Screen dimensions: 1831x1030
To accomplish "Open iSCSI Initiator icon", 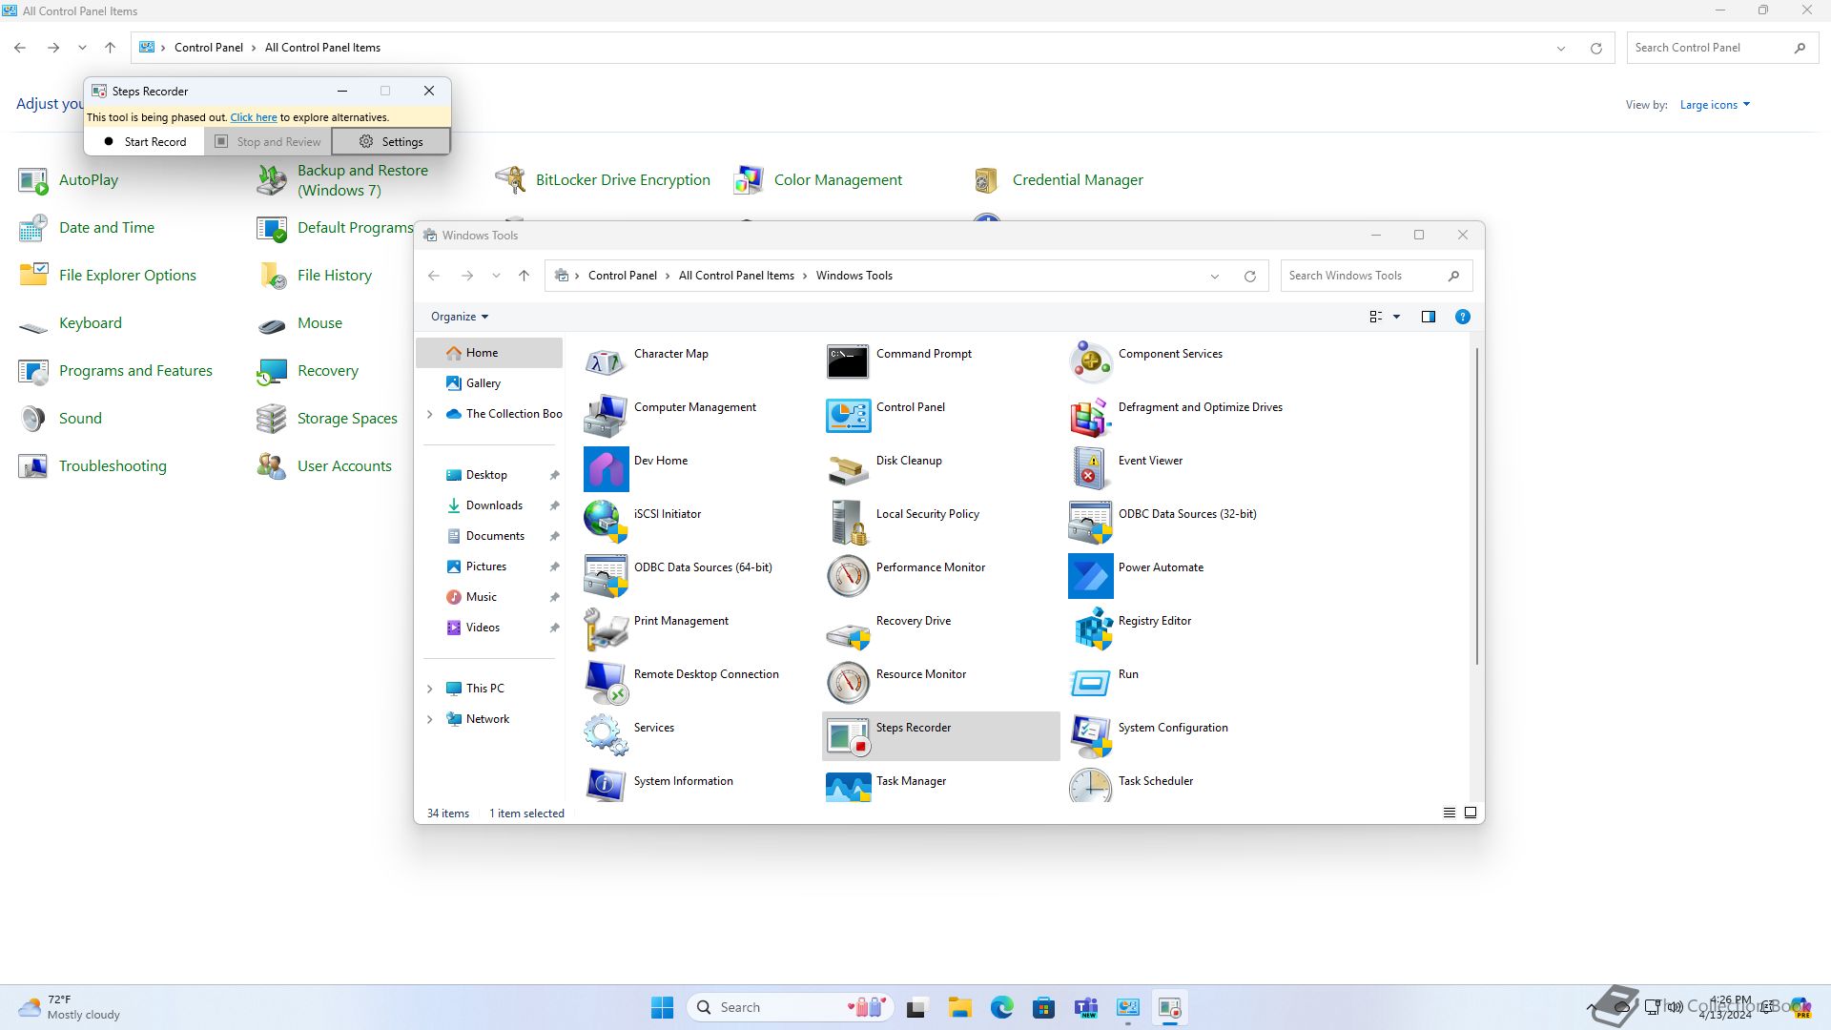I will [x=606, y=523].
